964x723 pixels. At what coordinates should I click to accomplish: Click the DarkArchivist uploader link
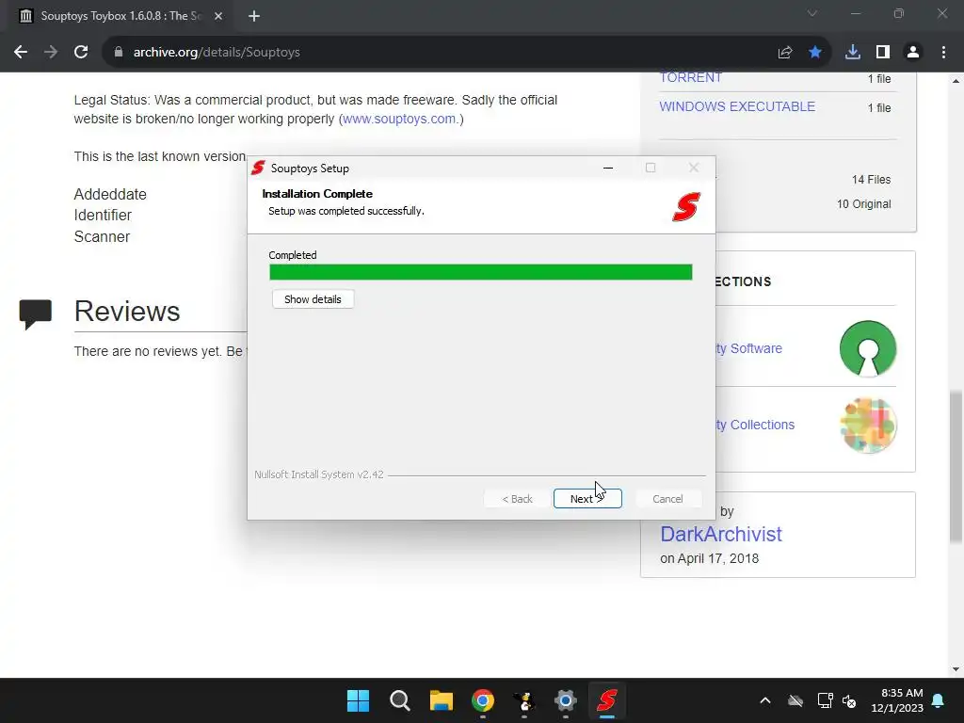[x=721, y=534]
